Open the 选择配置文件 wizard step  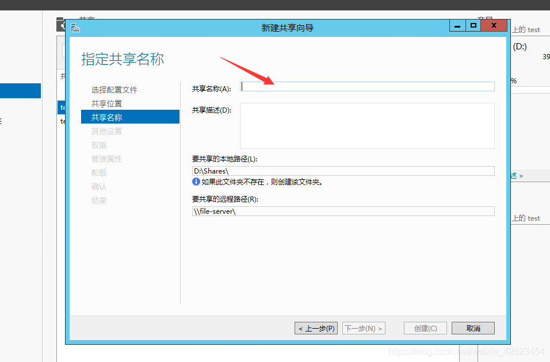(114, 90)
